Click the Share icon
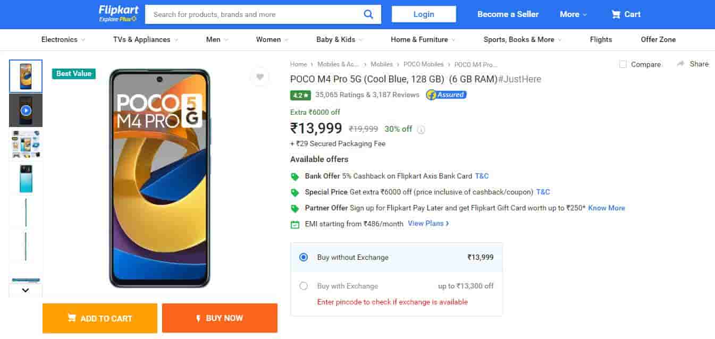 click(693, 64)
